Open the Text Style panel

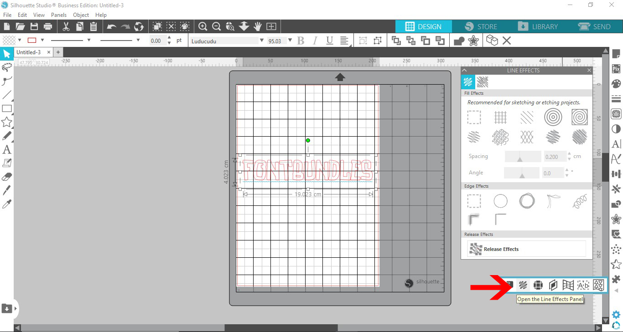click(x=616, y=144)
